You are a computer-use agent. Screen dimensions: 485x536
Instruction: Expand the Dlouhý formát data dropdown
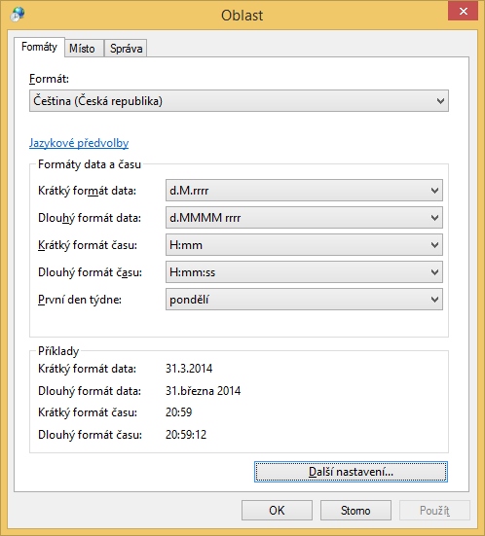(x=304, y=217)
